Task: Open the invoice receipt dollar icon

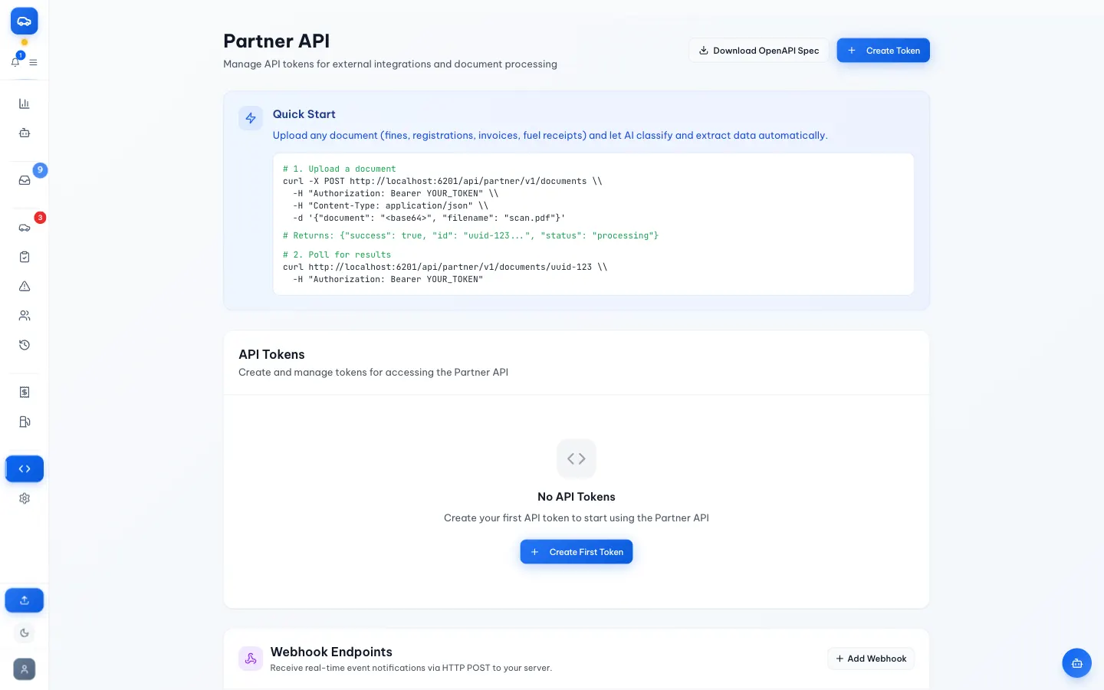Action: 25,392
